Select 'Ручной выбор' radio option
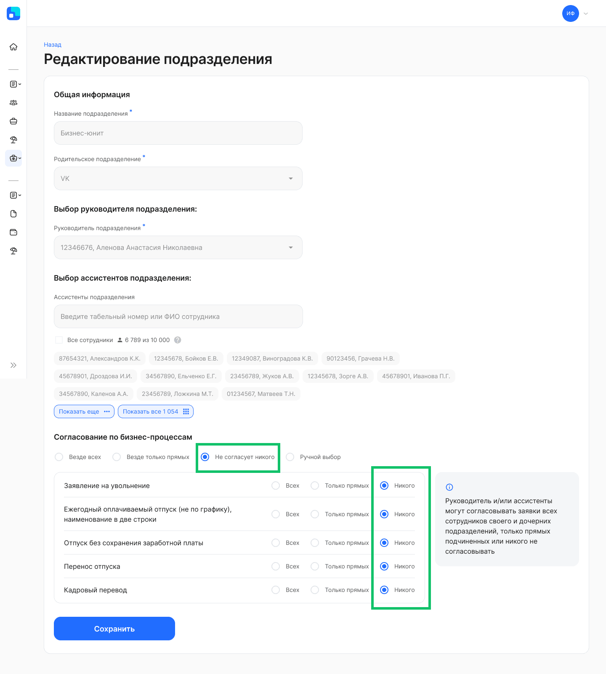The height and width of the screenshot is (674, 606). (x=290, y=457)
